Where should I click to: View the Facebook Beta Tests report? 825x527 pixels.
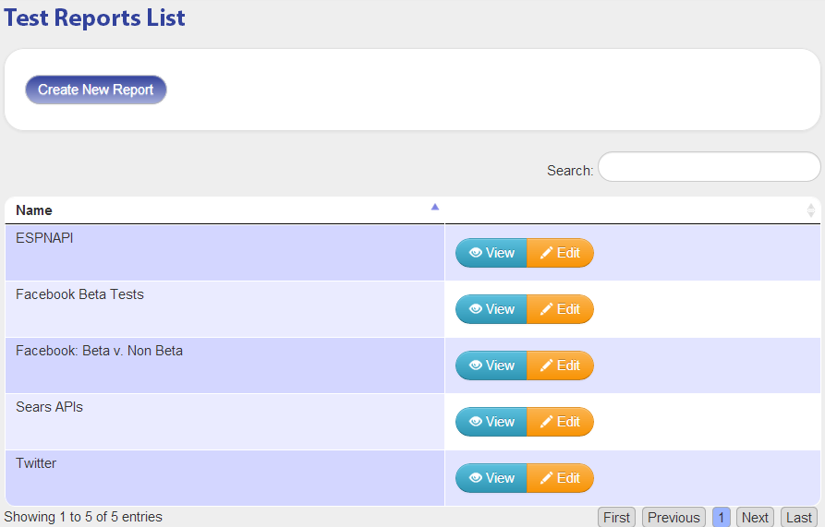pyautogui.click(x=491, y=309)
